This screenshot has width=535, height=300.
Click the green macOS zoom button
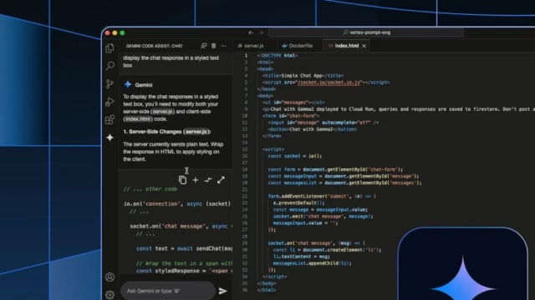pos(122,33)
